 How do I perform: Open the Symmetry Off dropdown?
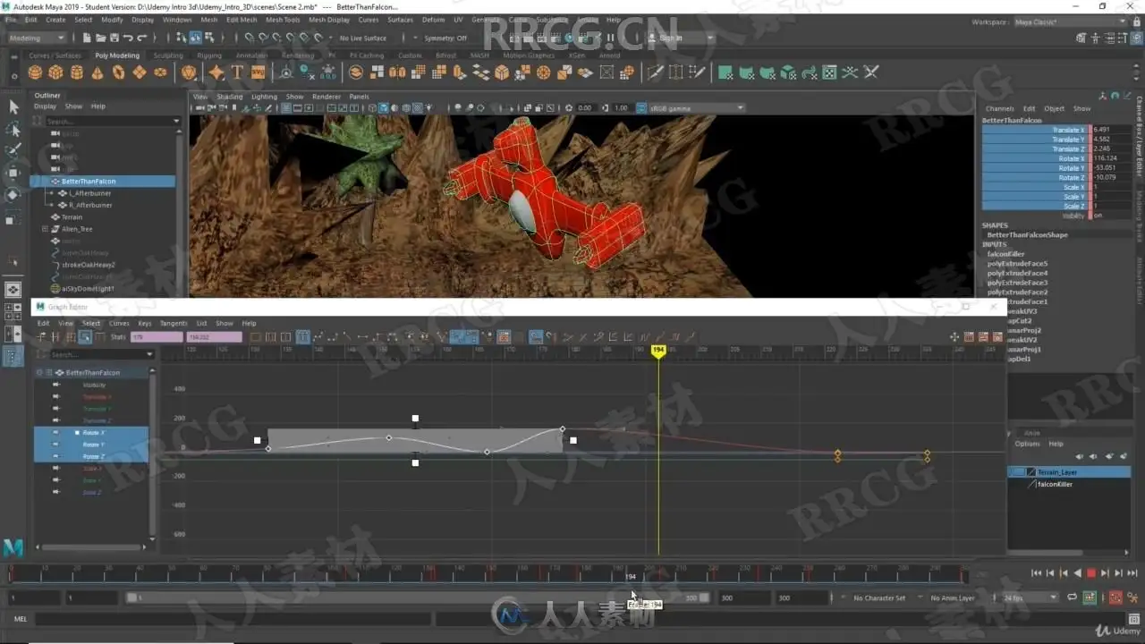pyautogui.click(x=448, y=38)
